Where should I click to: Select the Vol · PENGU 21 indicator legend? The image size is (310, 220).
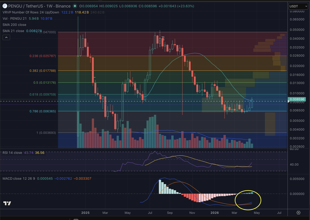[x=15, y=18]
